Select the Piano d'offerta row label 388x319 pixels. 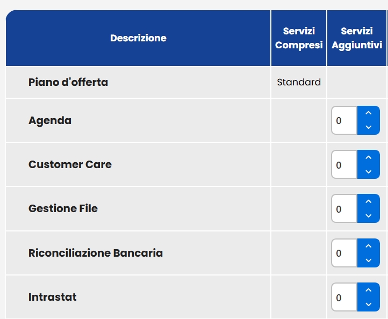click(x=68, y=82)
